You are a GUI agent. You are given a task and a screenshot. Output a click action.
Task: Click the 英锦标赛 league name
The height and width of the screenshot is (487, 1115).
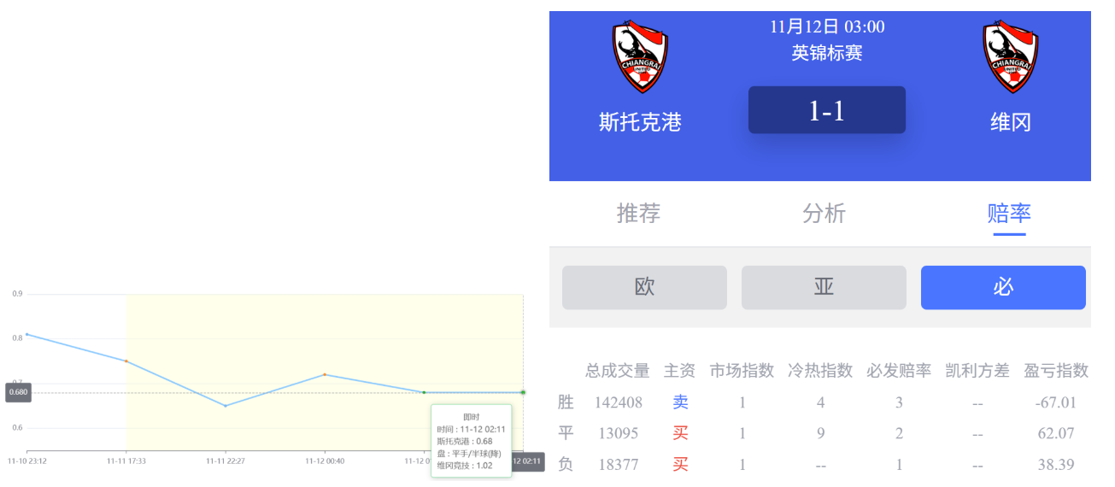pos(826,53)
